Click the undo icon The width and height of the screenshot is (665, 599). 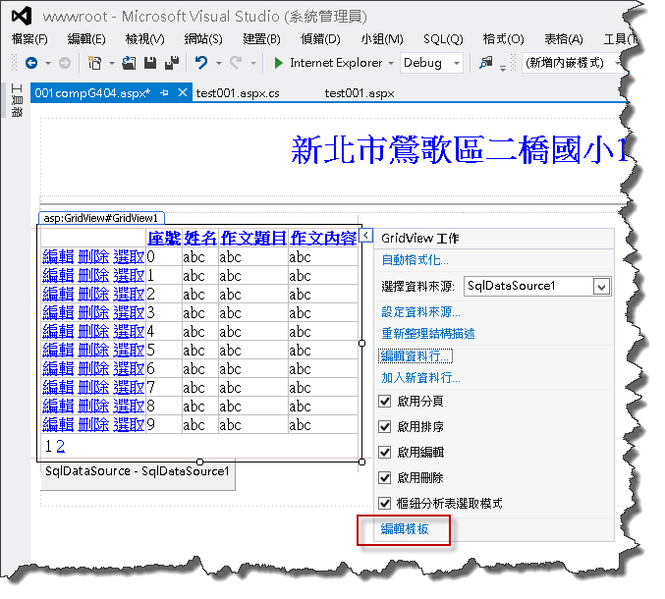coord(201,63)
